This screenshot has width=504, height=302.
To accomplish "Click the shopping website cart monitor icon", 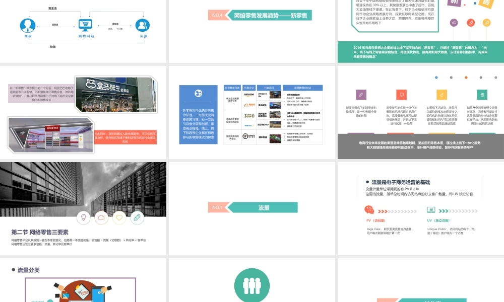I will click(86, 25).
